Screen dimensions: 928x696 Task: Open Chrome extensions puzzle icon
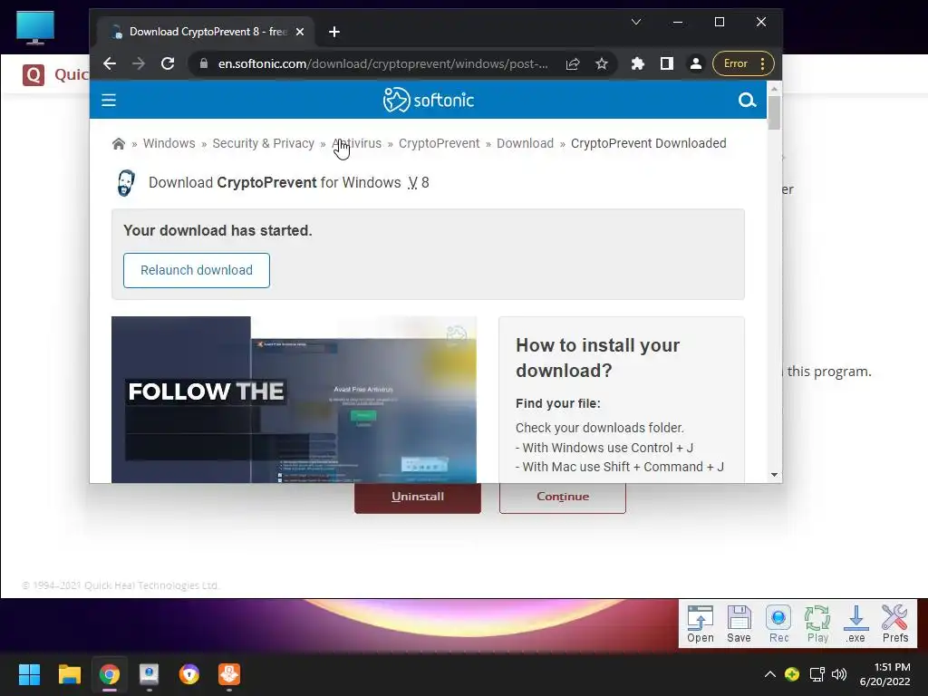pos(637,64)
